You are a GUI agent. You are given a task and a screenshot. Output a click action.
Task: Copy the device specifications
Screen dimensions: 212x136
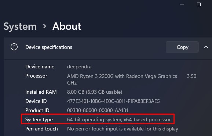point(182,47)
